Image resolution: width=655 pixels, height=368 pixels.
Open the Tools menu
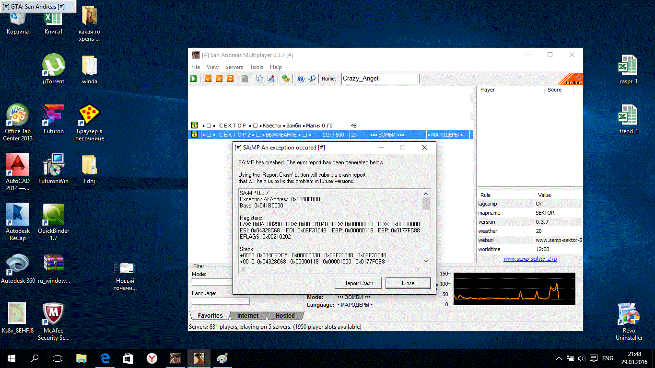click(257, 67)
